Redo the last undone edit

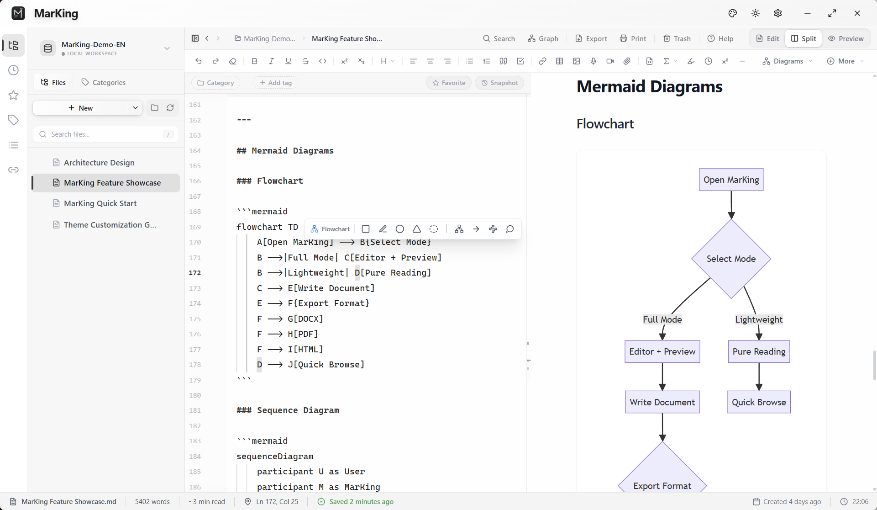click(x=215, y=61)
